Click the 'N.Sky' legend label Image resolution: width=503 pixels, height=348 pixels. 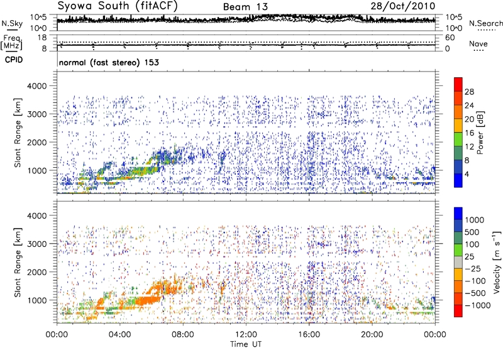click(x=12, y=23)
